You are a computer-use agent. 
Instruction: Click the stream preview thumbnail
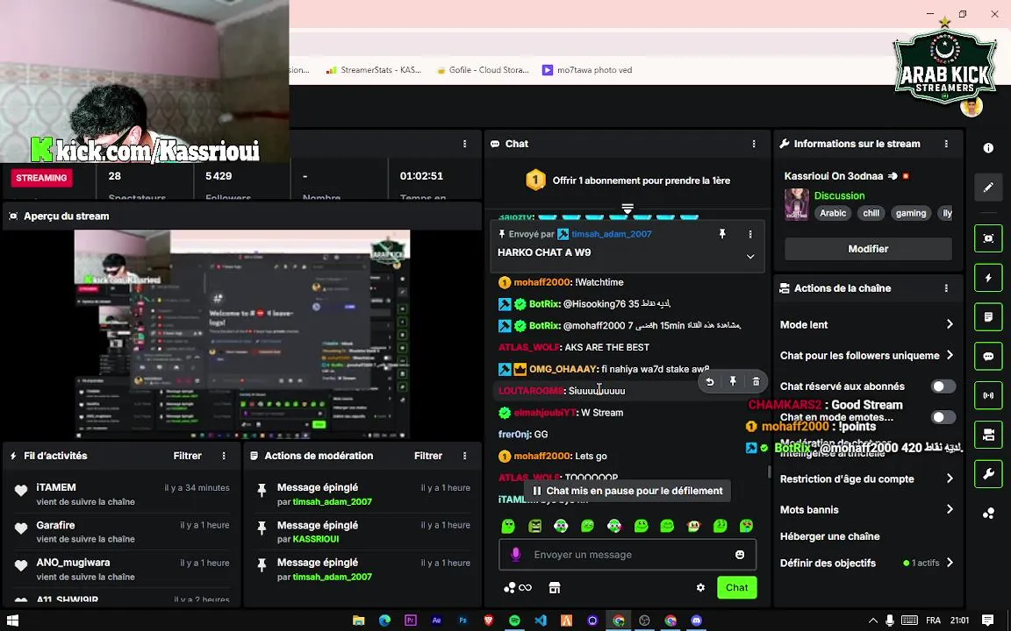pos(242,334)
